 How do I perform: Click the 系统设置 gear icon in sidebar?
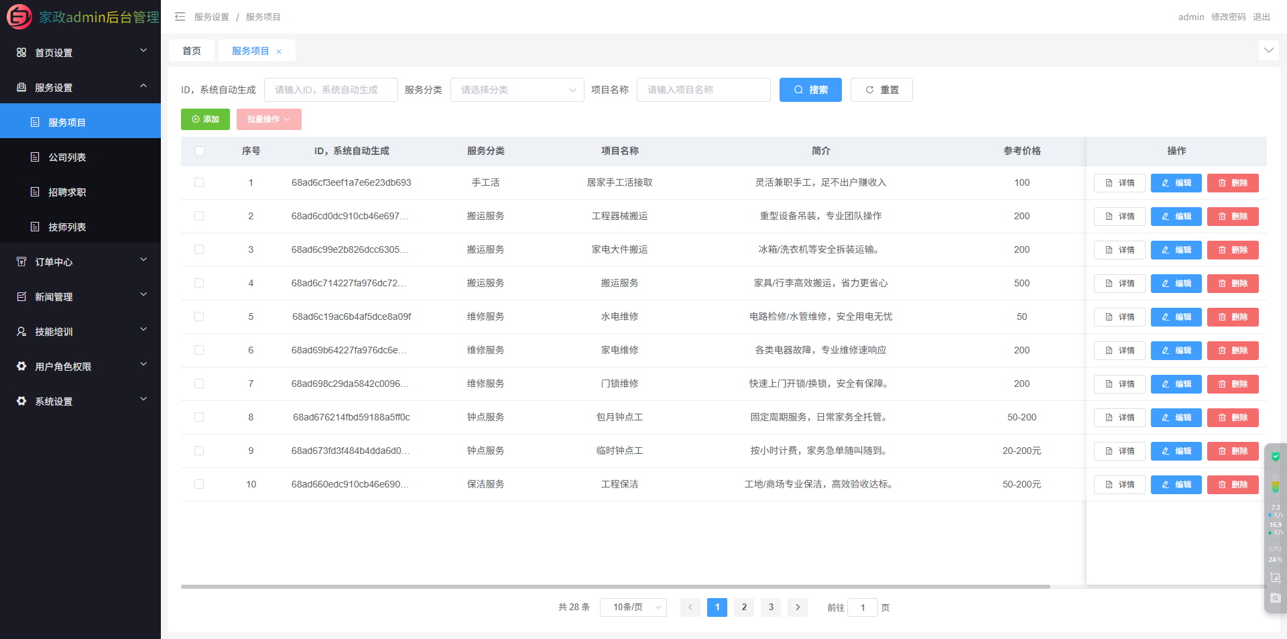point(21,401)
